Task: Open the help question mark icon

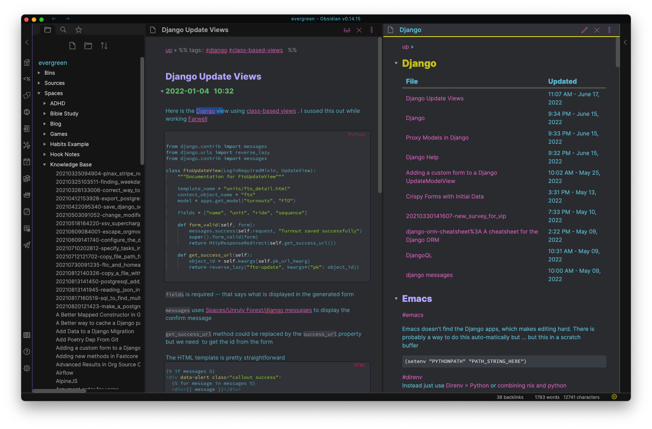Action: click(x=27, y=352)
